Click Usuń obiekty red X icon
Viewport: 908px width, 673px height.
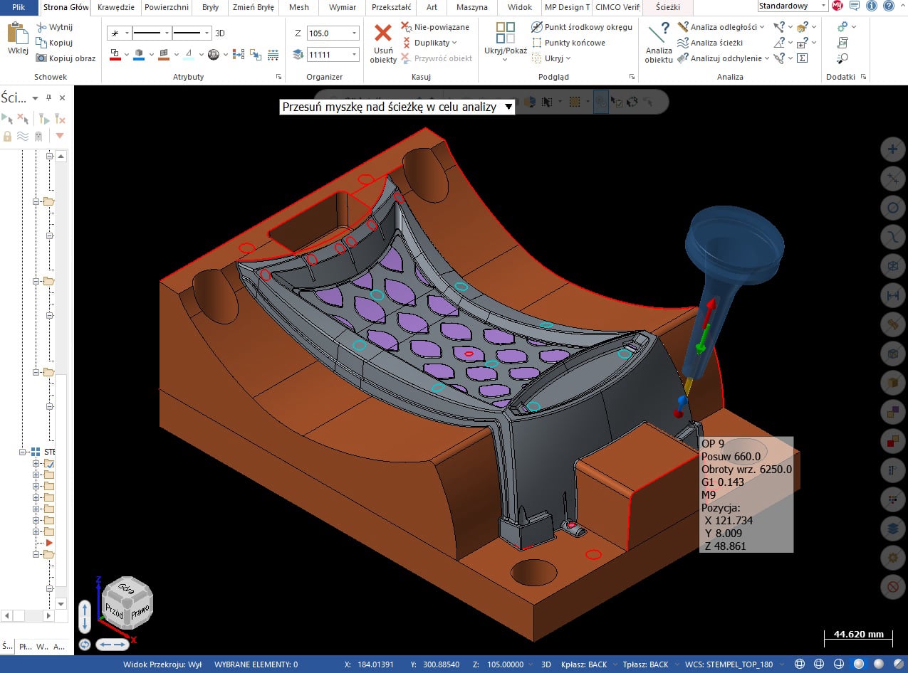click(x=383, y=34)
